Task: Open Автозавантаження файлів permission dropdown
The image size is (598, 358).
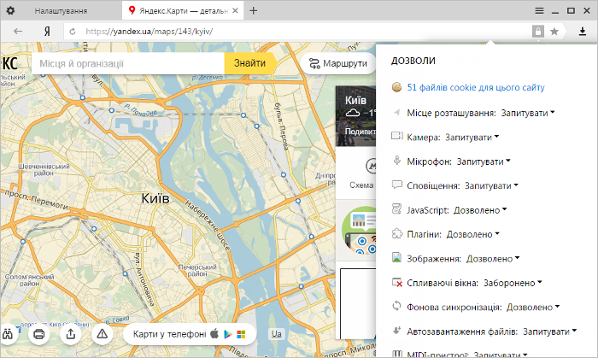Action: click(550, 332)
